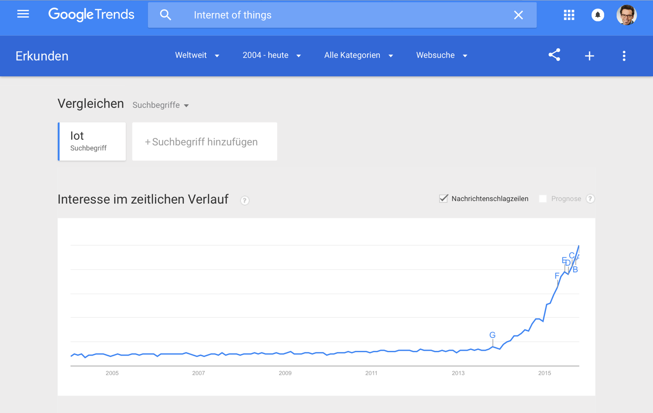Click the plus icon in toolbar
This screenshot has height=413, width=653.
(589, 56)
